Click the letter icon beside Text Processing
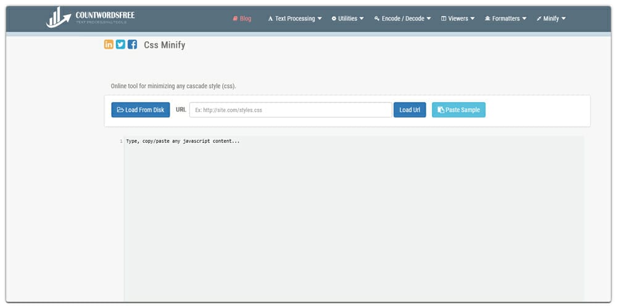Screen dimensions: 617x308 pyautogui.click(x=270, y=18)
